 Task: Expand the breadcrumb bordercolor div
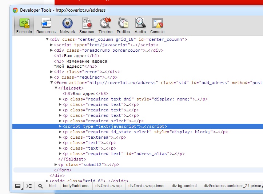52,50
